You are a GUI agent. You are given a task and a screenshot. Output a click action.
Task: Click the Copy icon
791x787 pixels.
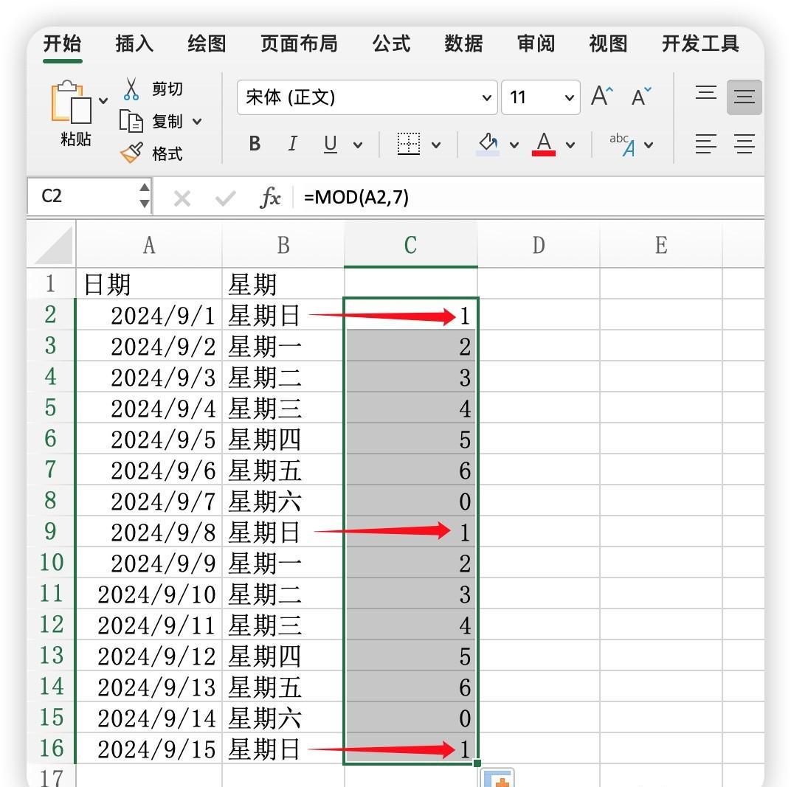(x=131, y=122)
